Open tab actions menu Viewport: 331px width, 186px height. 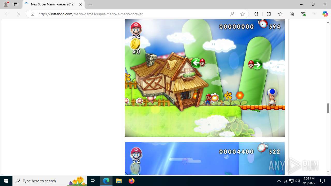(16, 4)
